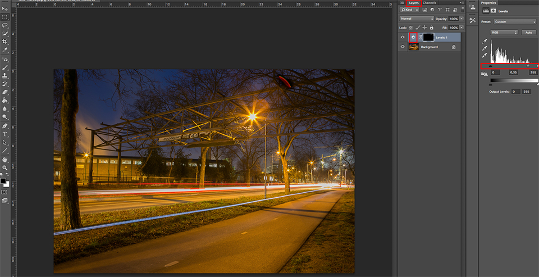Click the foreground color swatch
539x277 pixels.
(x=3, y=180)
